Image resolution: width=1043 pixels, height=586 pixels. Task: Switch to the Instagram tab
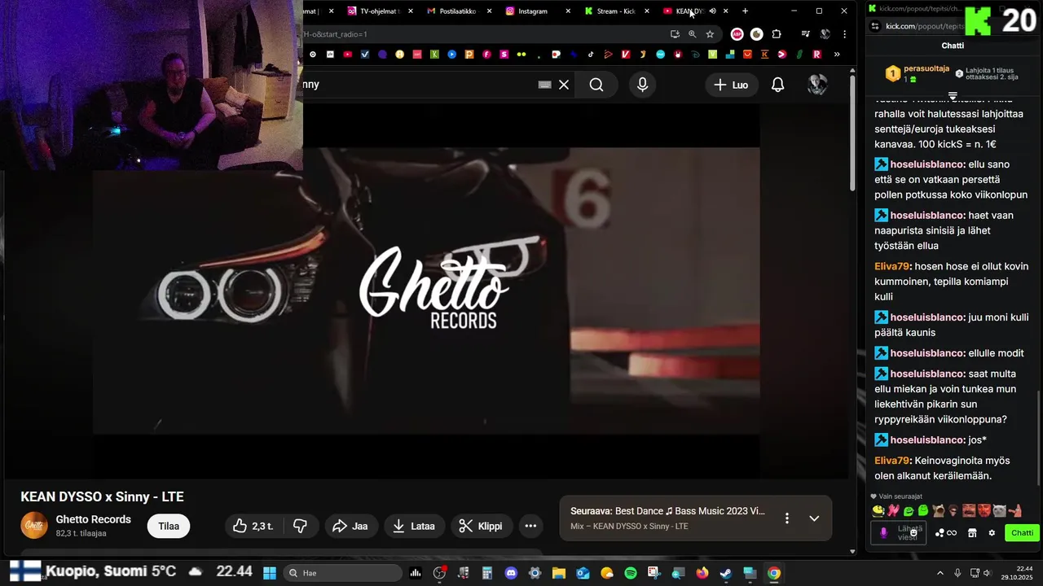533,11
